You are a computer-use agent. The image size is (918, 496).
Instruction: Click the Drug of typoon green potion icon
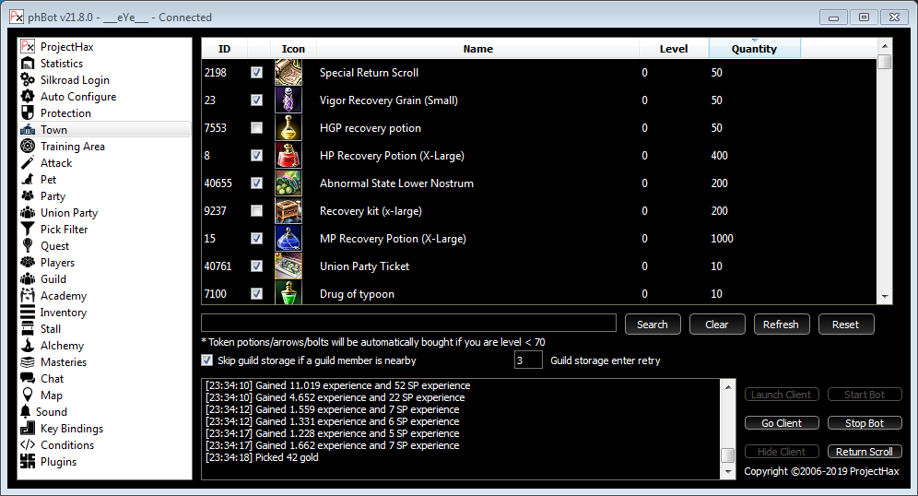point(288,293)
